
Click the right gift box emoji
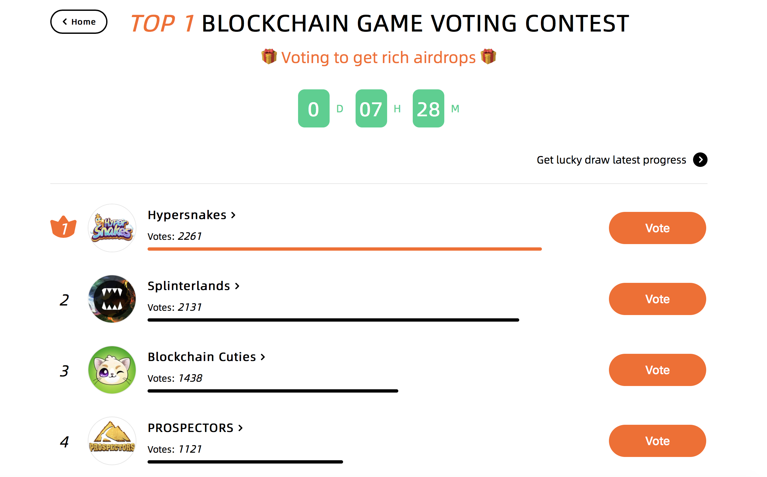[488, 57]
